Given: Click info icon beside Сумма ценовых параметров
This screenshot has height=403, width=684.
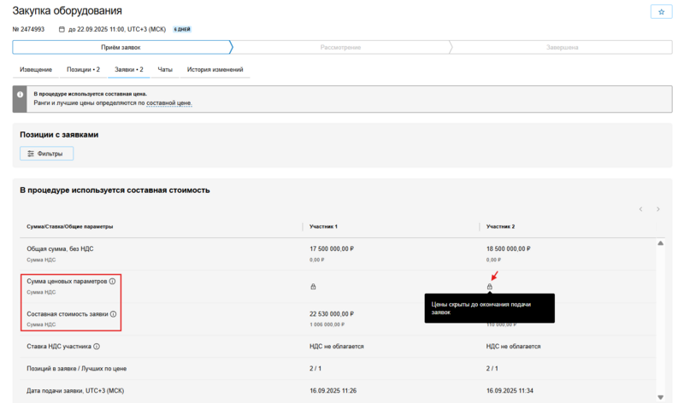Looking at the screenshot, I should (112, 281).
